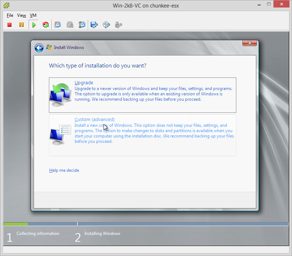Reset the virtual machine using toolbar icon

tap(46, 25)
